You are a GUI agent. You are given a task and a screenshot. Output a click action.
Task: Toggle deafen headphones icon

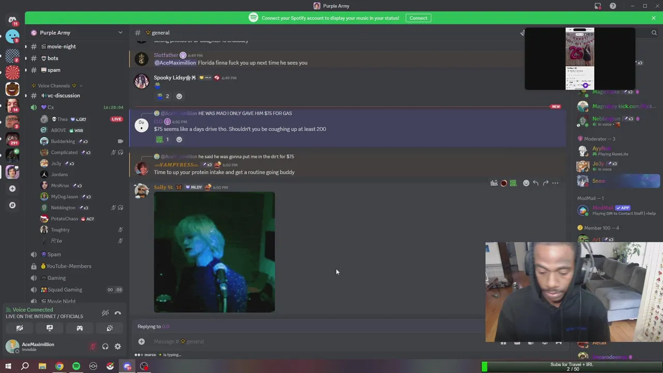click(105, 347)
